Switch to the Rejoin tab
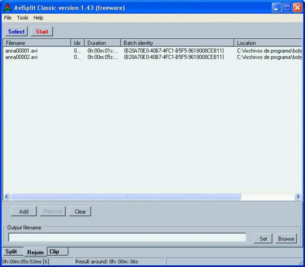The height and width of the screenshot is (267, 305). pyautogui.click(x=35, y=252)
